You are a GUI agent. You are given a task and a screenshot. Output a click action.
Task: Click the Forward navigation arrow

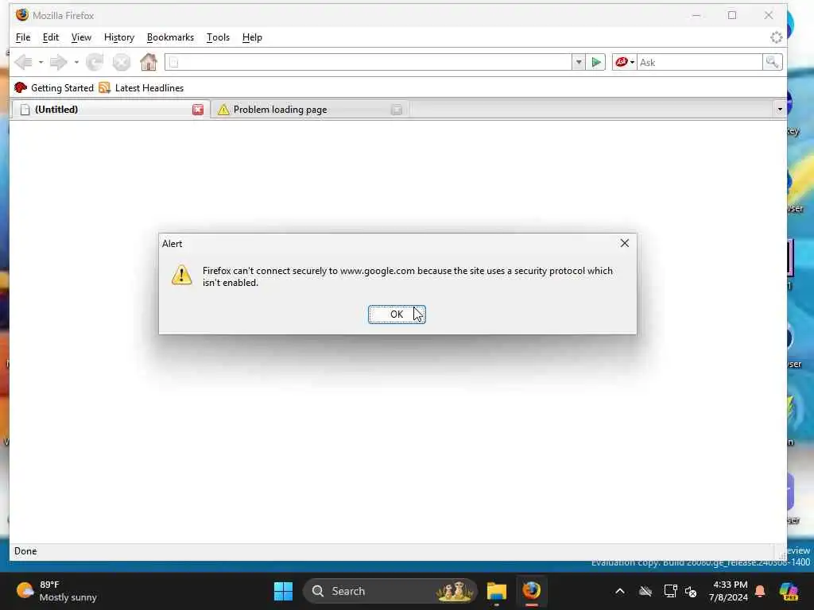(x=58, y=62)
